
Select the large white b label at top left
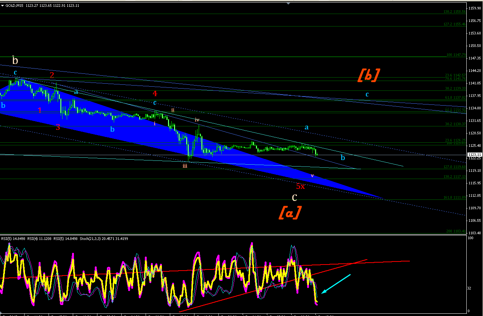coord(15,61)
